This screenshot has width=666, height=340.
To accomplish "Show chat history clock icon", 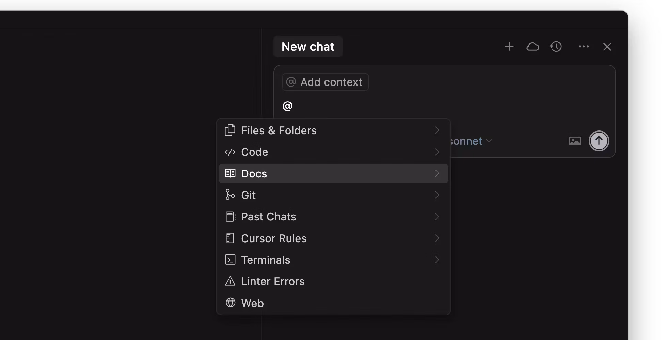I will pyautogui.click(x=556, y=47).
